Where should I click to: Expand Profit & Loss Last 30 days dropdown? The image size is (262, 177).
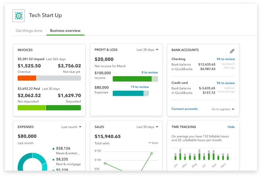(x=147, y=50)
